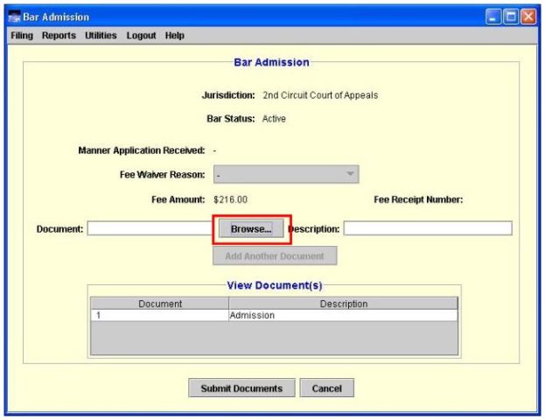Click the $216.00 fee amount value
545x420 pixels.
(230, 199)
